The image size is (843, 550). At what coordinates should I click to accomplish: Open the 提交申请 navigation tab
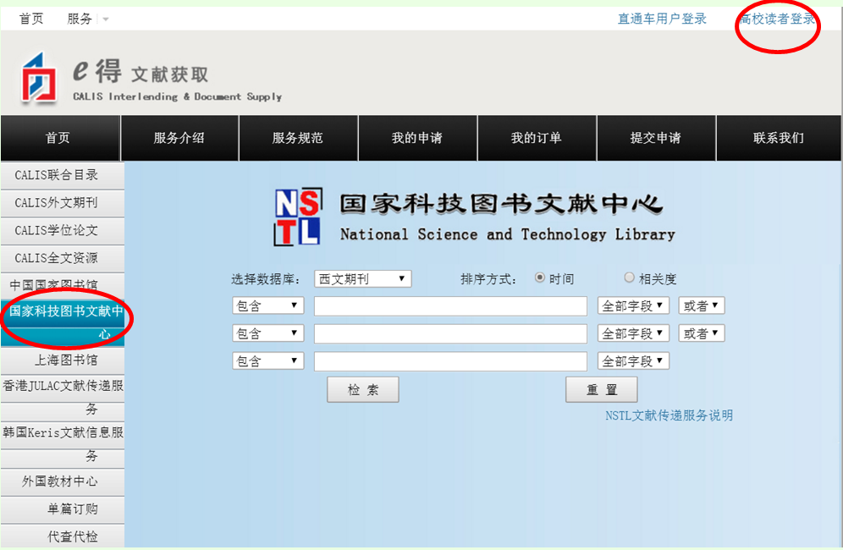coord(657,138)
